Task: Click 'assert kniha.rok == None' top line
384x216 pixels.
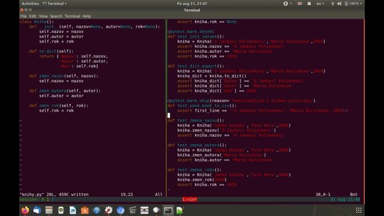Action: pos(207,22)
